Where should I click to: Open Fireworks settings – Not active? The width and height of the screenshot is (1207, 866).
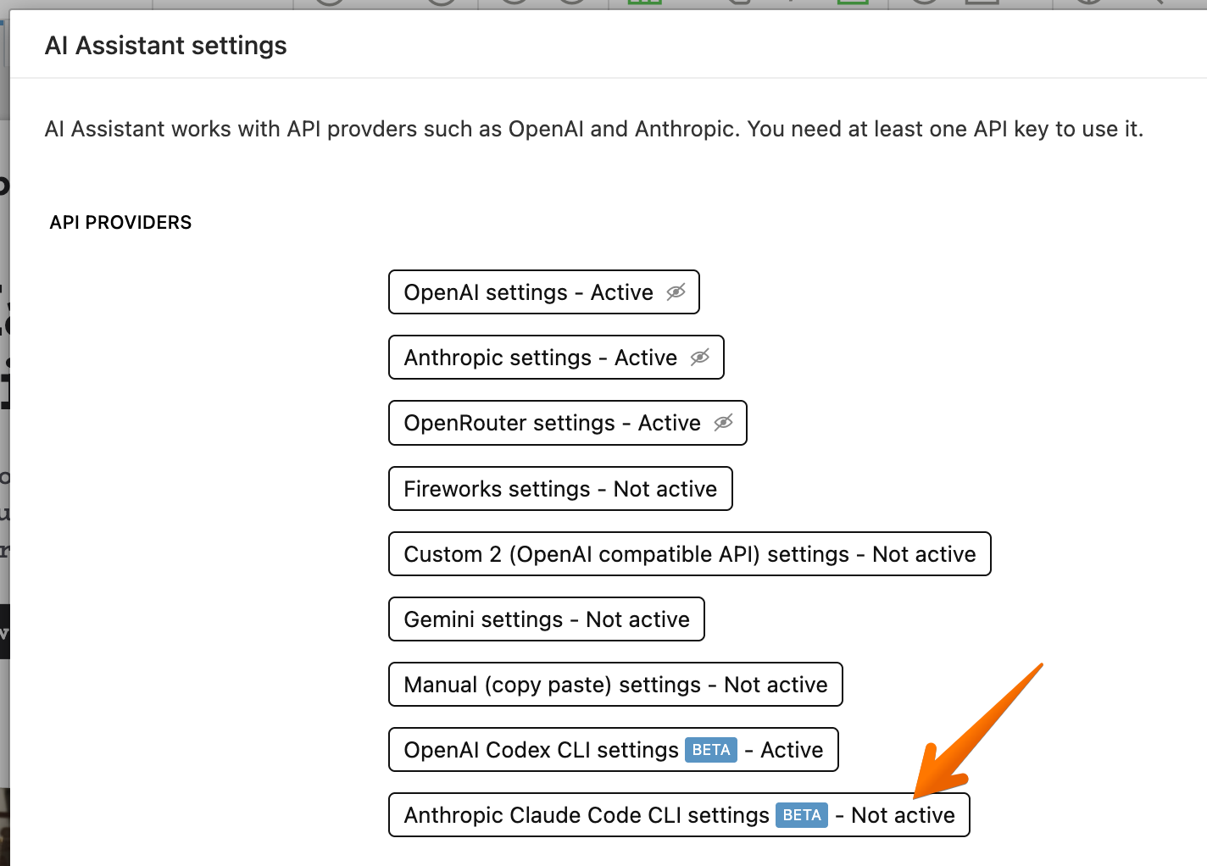(560, 489)
